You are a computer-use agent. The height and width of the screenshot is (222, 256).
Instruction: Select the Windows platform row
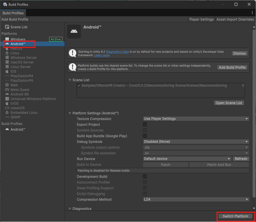point(32,39)
